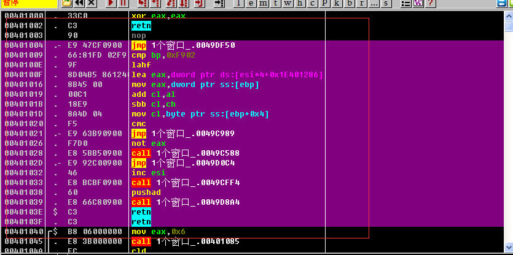The height and width of the screenshot is (255, 513).
Task: Select the 'sbb cl,ch' instruction
Action: click(154, 104)
